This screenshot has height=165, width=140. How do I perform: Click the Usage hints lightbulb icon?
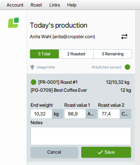pyautogui.click(x=32, y=67)
